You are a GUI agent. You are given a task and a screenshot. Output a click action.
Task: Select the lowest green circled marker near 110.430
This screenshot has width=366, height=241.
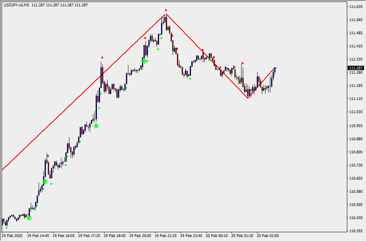coord(29,218)
